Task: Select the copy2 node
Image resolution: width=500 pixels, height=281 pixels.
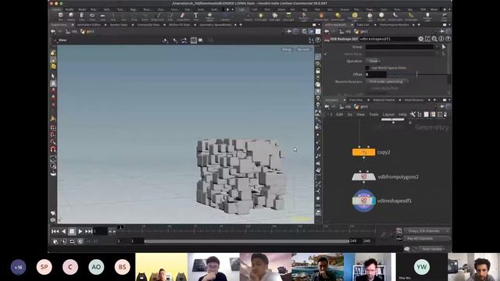Action: (x=363, y=152)
